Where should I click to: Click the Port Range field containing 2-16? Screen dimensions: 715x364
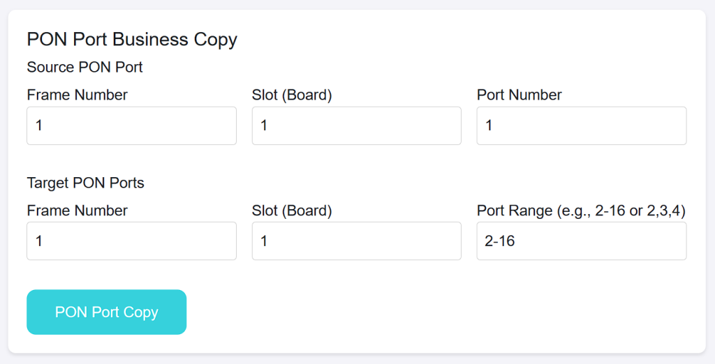click(582, 241)
